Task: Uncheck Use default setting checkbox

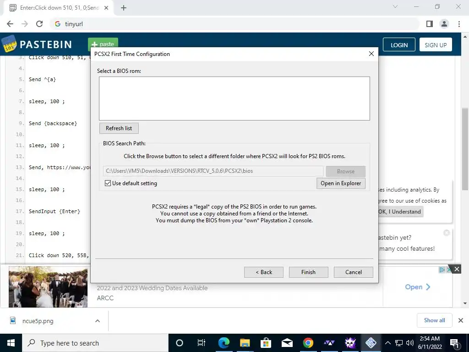Action: click(108, 183)
